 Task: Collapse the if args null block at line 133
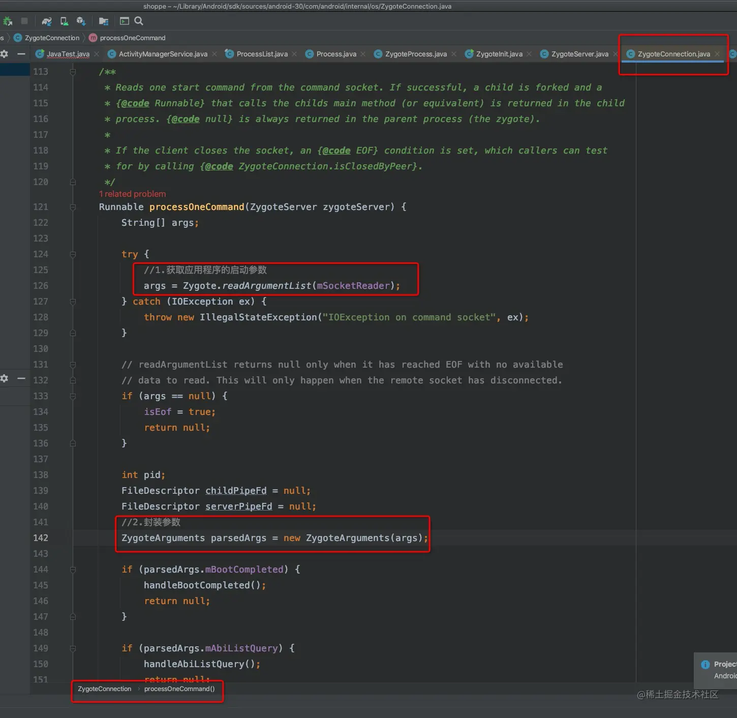point(73,396)
